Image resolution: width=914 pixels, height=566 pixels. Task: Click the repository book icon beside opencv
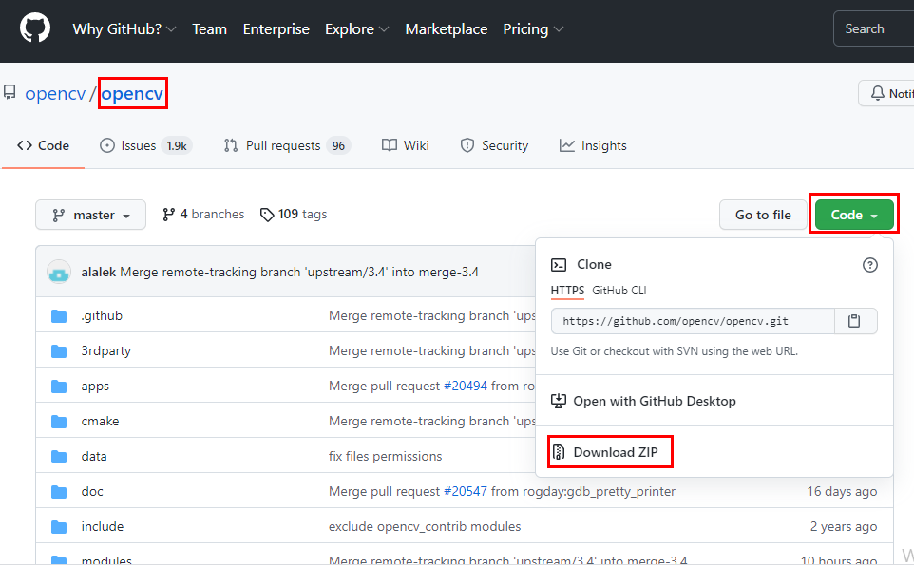click(x=10, y=92)
